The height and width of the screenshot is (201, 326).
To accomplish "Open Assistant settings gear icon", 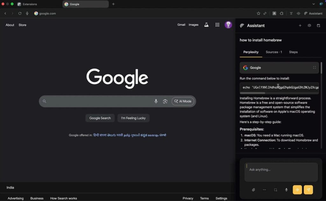I will coord(309,25).
